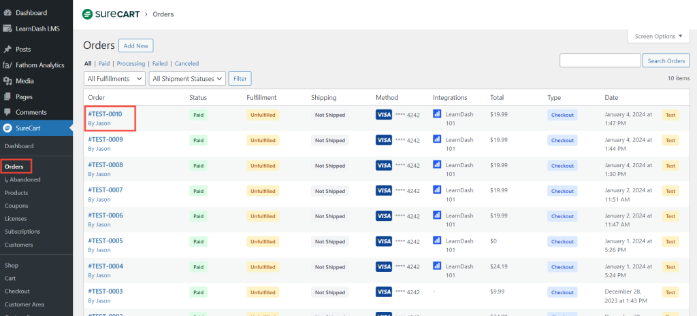The width and height of the screenshot is (697, 316).
Task: Click the LearnDash LMS sidebar icon
Action: click(x=7, y=29)
